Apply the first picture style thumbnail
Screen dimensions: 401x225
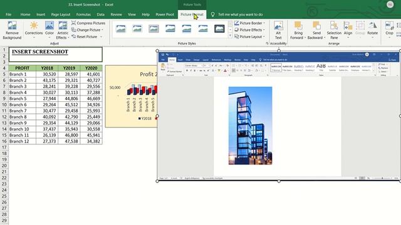(121, 29)
